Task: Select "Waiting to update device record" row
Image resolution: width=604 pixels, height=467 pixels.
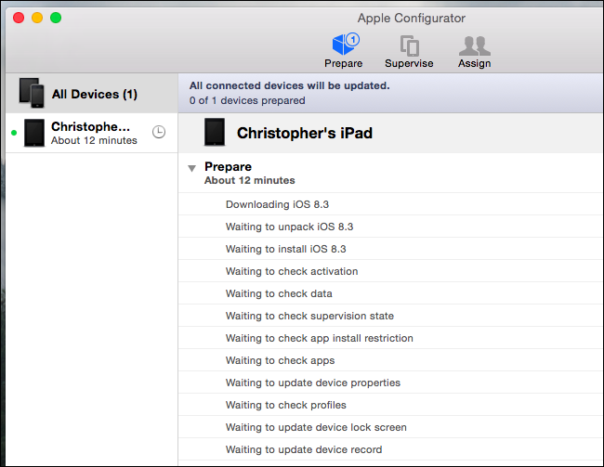Action: pos(391,449)
